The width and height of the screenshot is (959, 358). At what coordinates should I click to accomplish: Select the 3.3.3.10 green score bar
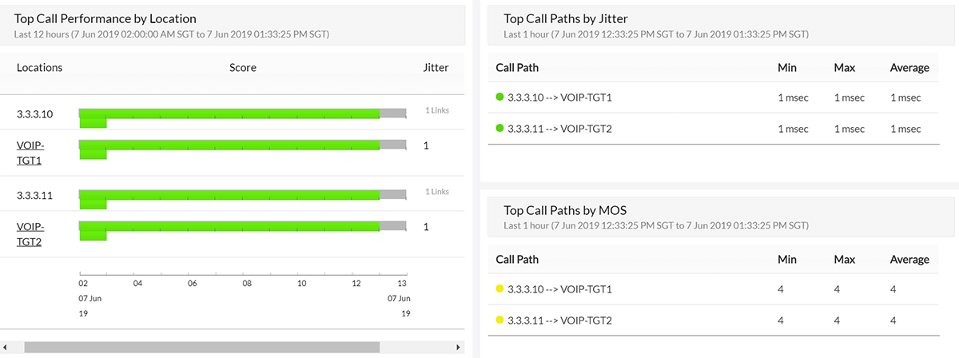click(x=229, y=114)
